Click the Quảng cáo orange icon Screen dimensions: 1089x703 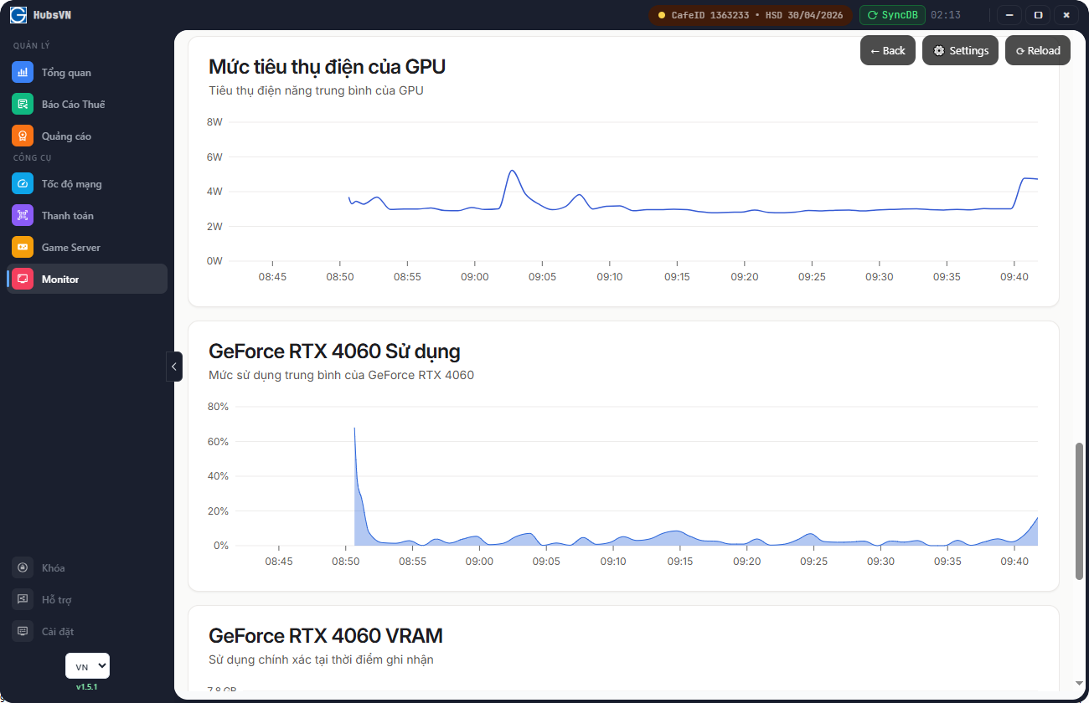[x=23, y=136]
